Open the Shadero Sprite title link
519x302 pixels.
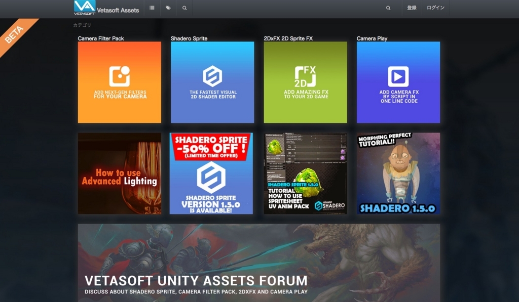point(189,38)
